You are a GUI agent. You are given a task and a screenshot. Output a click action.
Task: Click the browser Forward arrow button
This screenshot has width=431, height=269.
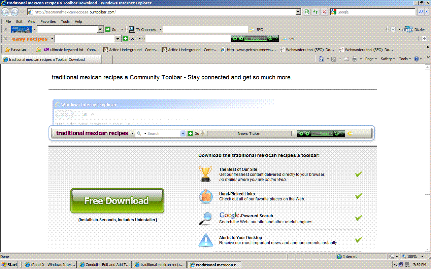(x=14, y=12)
